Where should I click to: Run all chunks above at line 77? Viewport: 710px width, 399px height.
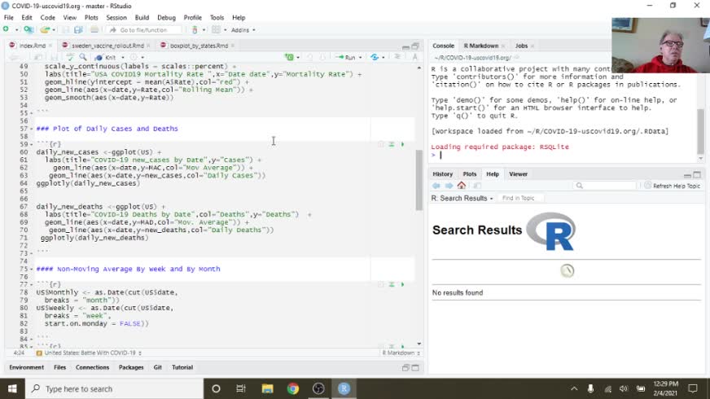391,284
